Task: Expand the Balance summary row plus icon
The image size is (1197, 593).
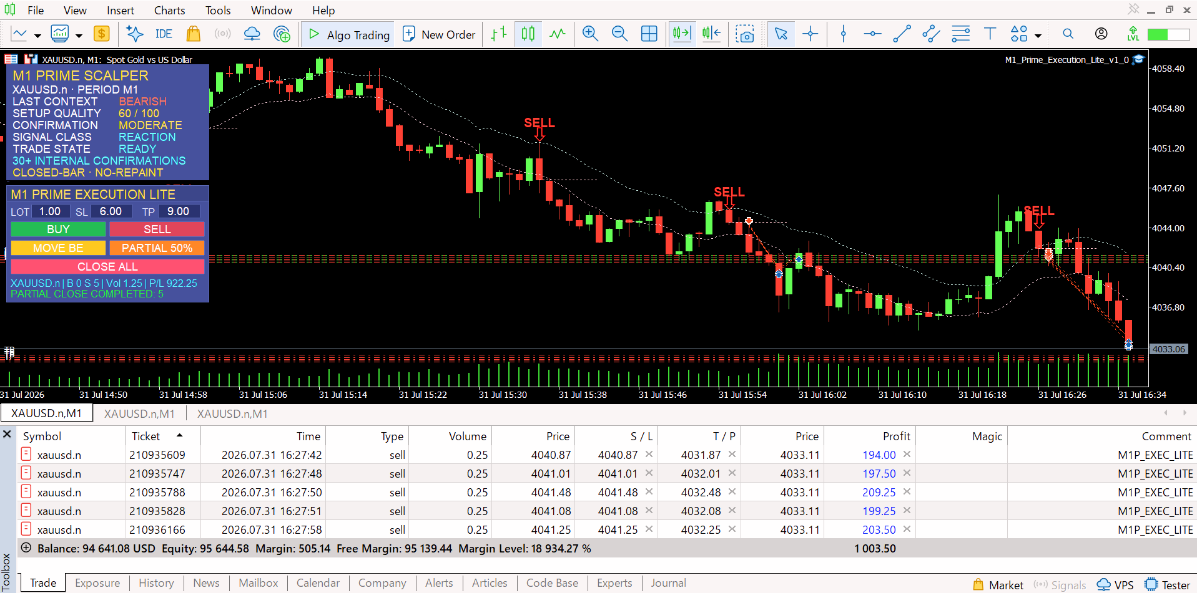Action: pos(26,548)
